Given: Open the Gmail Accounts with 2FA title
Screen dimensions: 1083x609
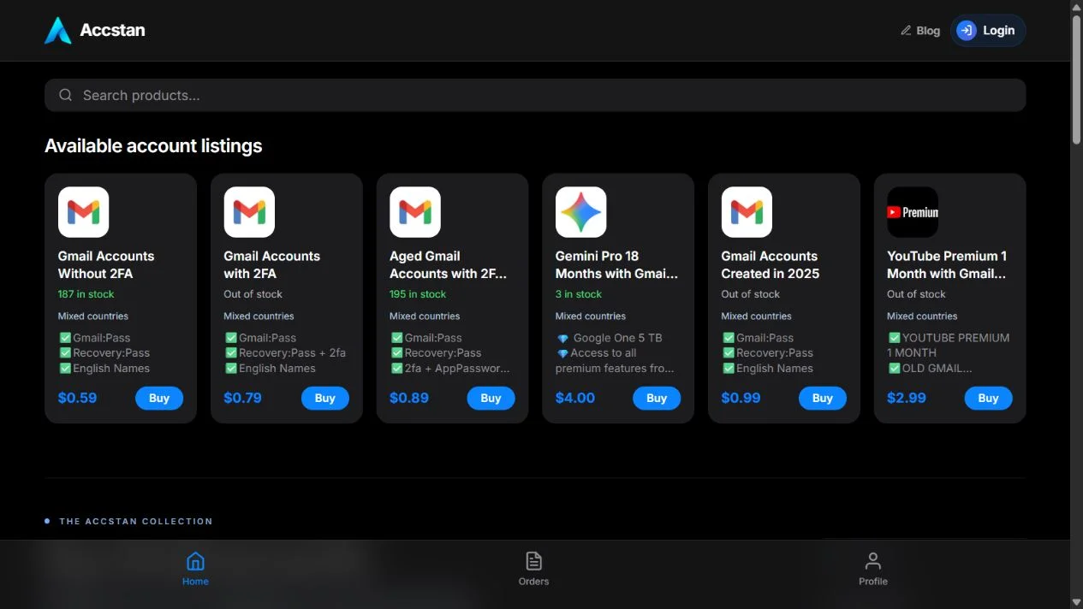Looking at the screenshot, I should [272, 264].
